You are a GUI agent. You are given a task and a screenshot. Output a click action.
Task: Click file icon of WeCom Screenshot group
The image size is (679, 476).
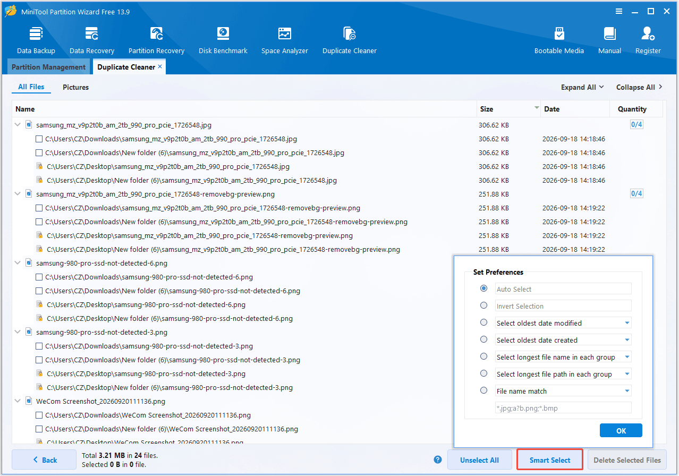(x=29, y=401)
